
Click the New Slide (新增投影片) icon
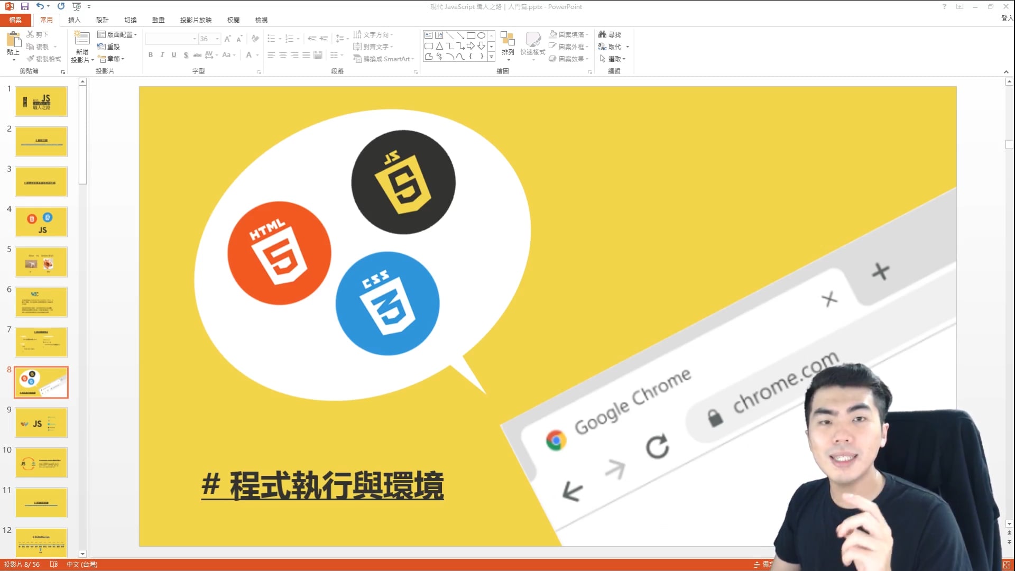[82, 39]
